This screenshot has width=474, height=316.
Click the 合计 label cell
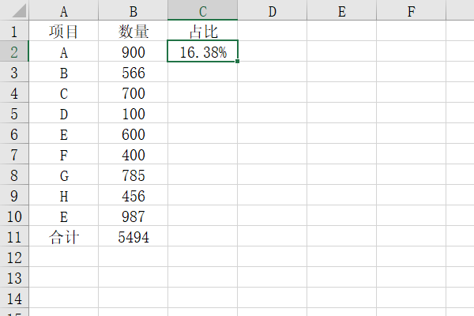tap(63, 236)
